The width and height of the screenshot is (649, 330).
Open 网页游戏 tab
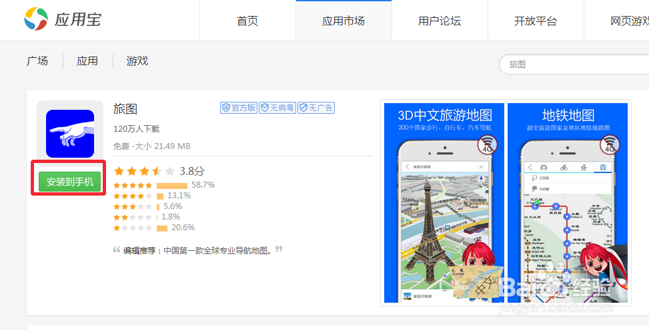(x=629, y=21)
